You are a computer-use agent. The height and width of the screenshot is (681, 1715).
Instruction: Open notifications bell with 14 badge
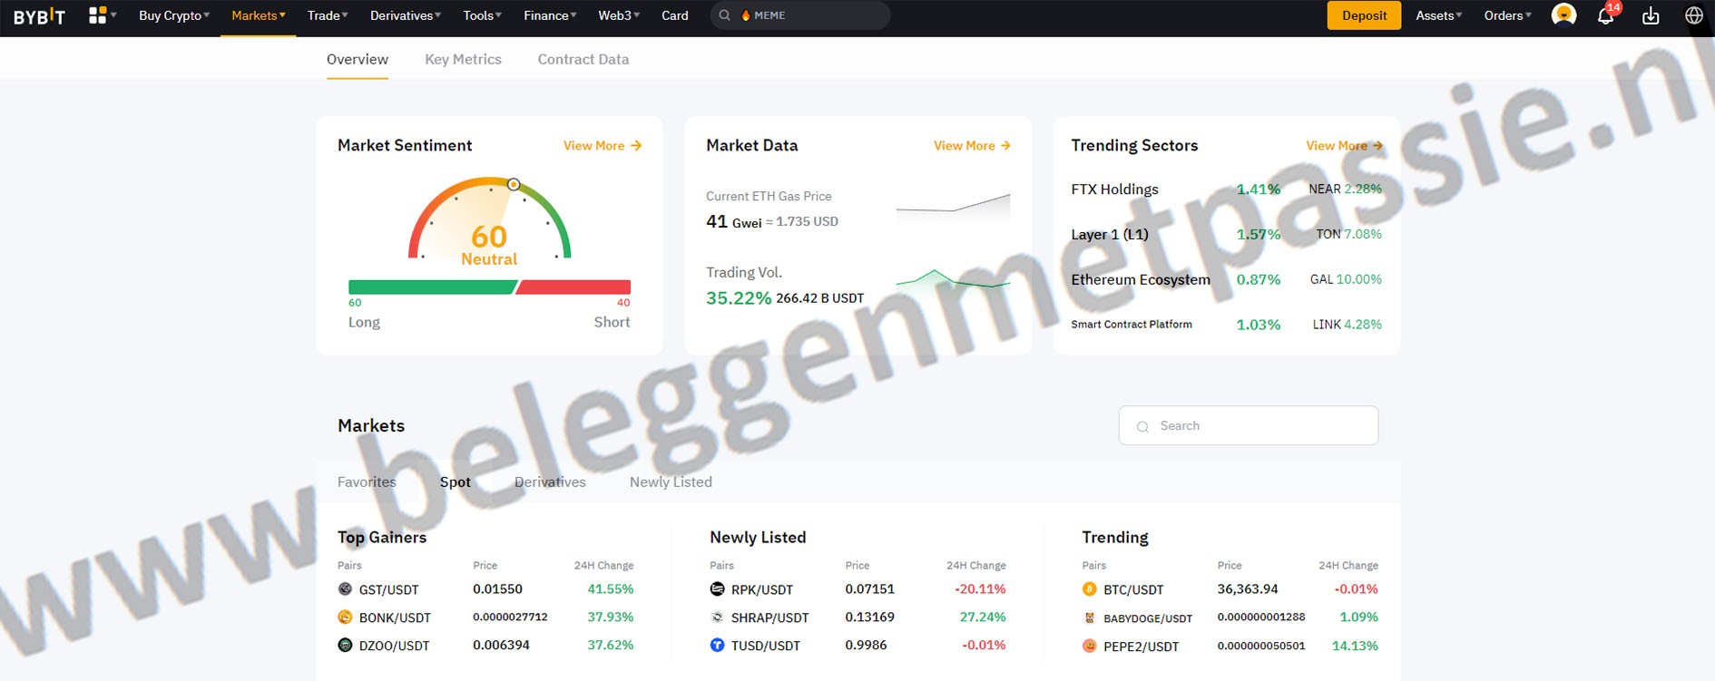(x=1605, y=16)
